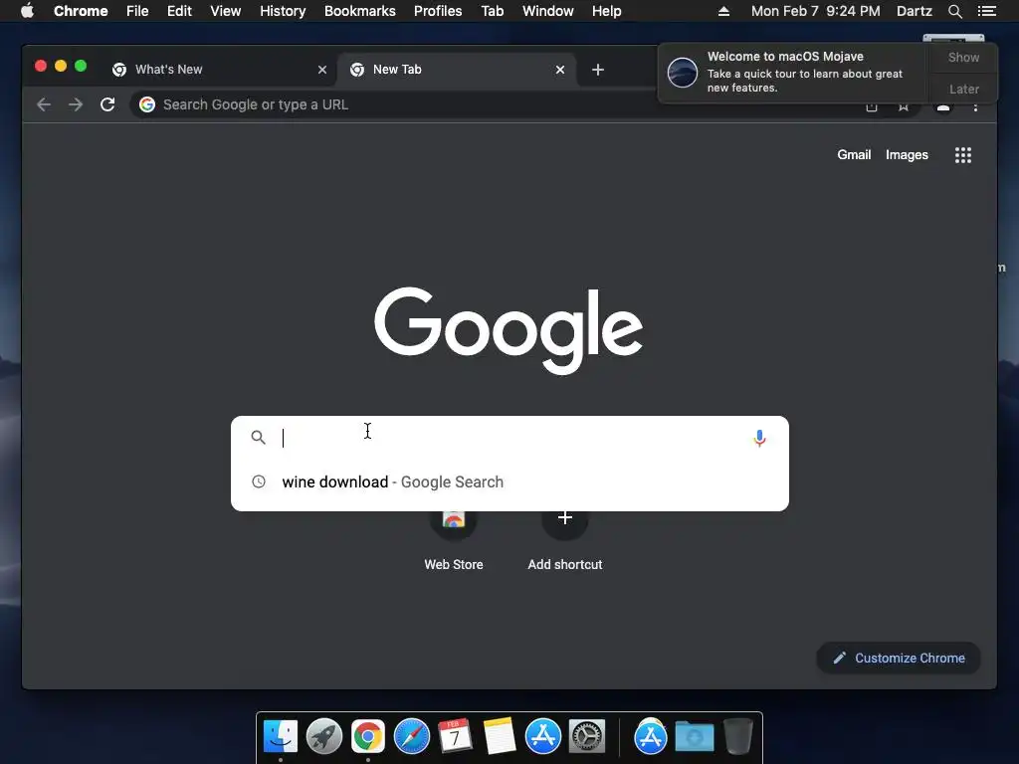Start voice search with microphone icon
1019x764 pixels.
(759, 439)
